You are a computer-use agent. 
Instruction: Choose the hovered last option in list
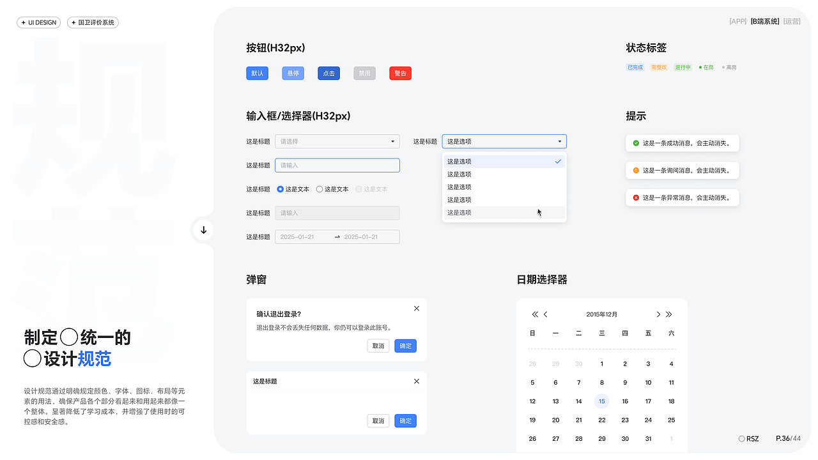504,213
